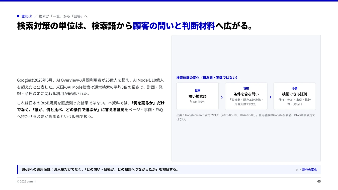
Task: Click the chevron between 短い検索語 and 条件を含む問い
Action: tap(222, 97)
